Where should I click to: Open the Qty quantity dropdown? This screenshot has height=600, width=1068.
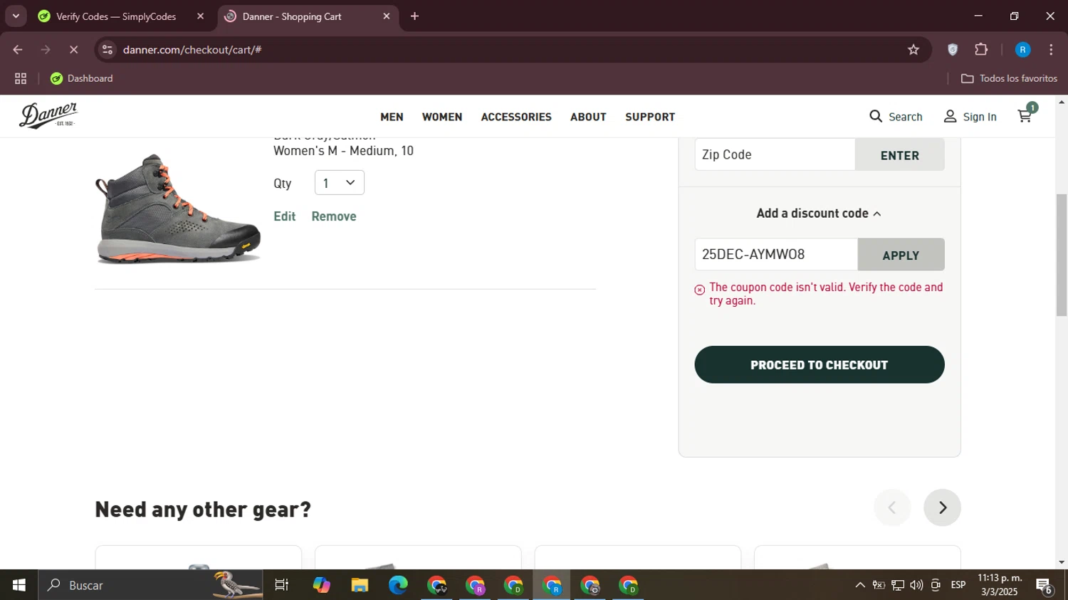pos(340,183)
